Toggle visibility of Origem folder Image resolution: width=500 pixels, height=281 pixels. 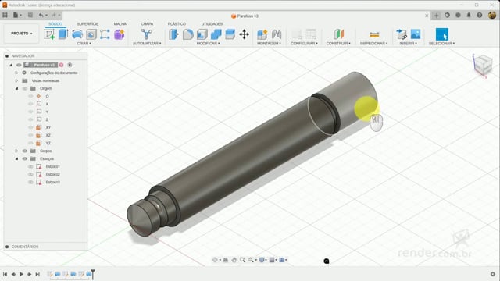tap(25, 88)
